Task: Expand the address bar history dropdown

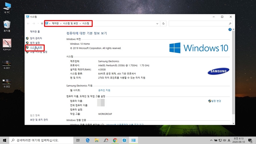Action: pyautogui.click(x=157, y=23)
